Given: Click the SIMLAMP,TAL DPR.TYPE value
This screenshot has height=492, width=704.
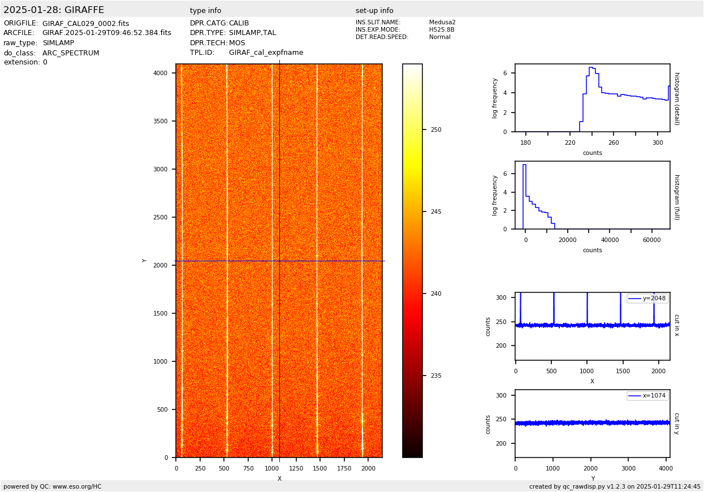Looking at the screenshot, I should click(252, 33).
